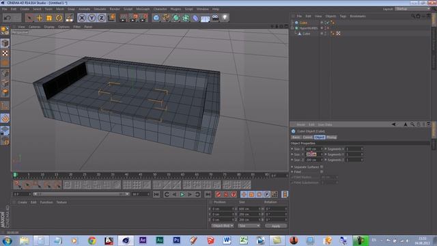This screenshot has height=246, width=437.
Task: Open the MoGraph menu
Action: coord(143,9)
